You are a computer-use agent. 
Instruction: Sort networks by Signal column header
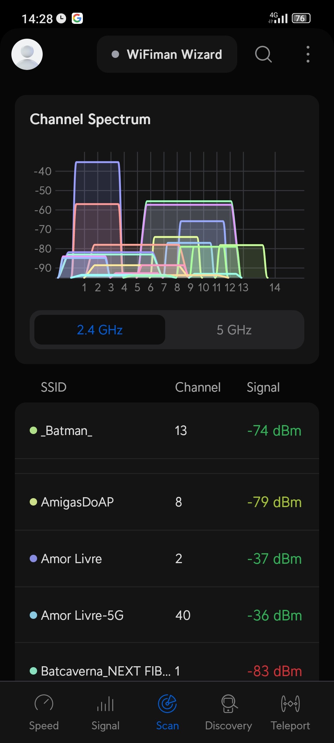click(263, 387)
